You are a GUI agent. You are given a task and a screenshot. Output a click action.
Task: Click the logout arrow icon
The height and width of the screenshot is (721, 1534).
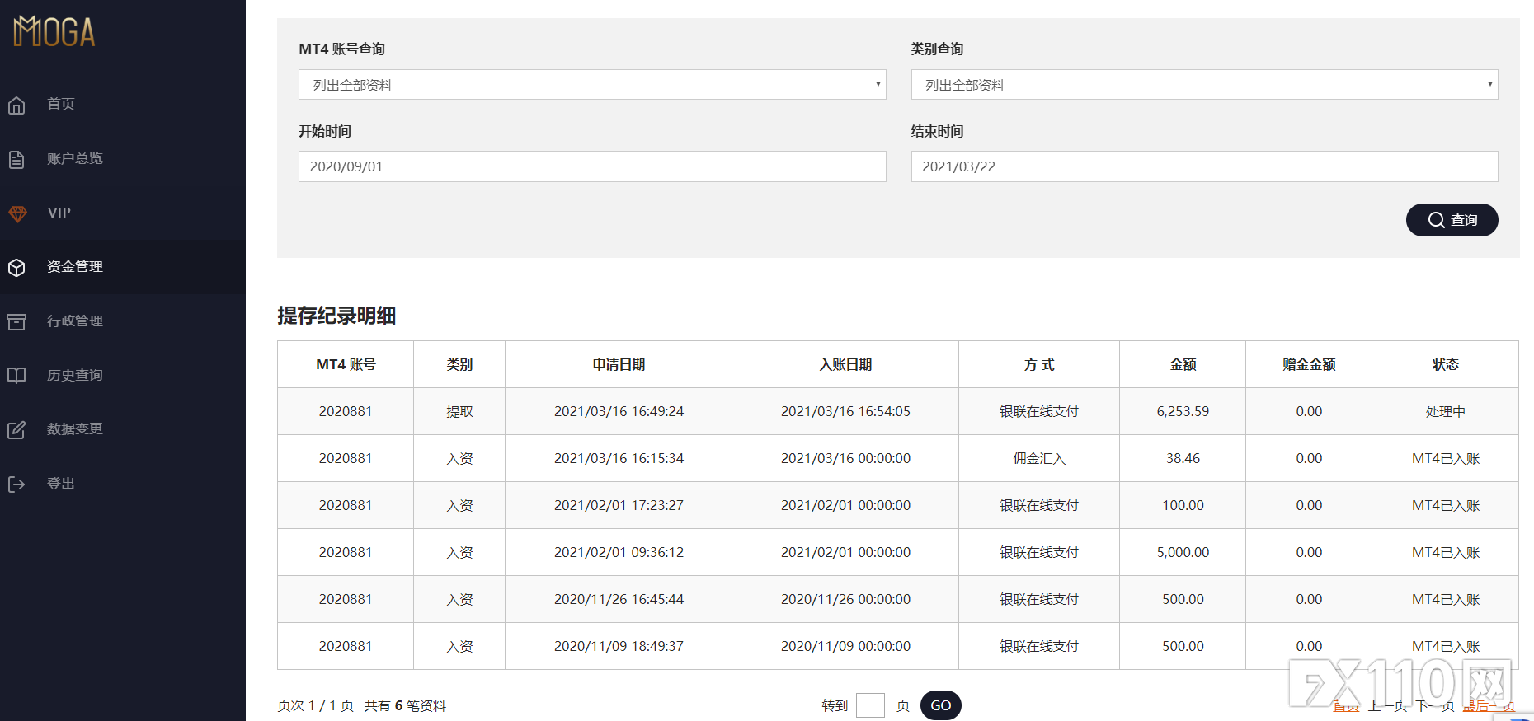16,484
